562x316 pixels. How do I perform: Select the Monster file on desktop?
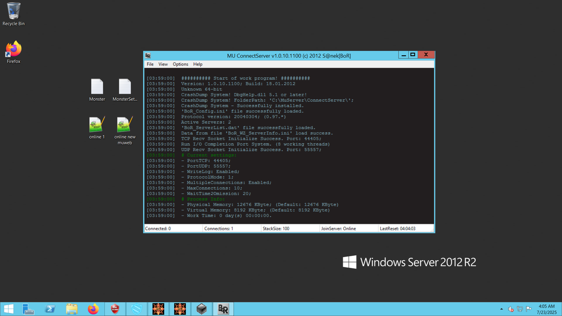click(97, 90)
